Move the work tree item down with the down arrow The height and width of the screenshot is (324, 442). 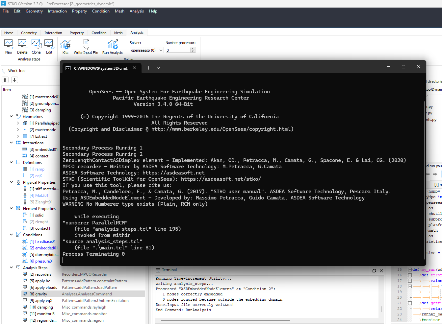pyautogui.click(x=14, y=80)
